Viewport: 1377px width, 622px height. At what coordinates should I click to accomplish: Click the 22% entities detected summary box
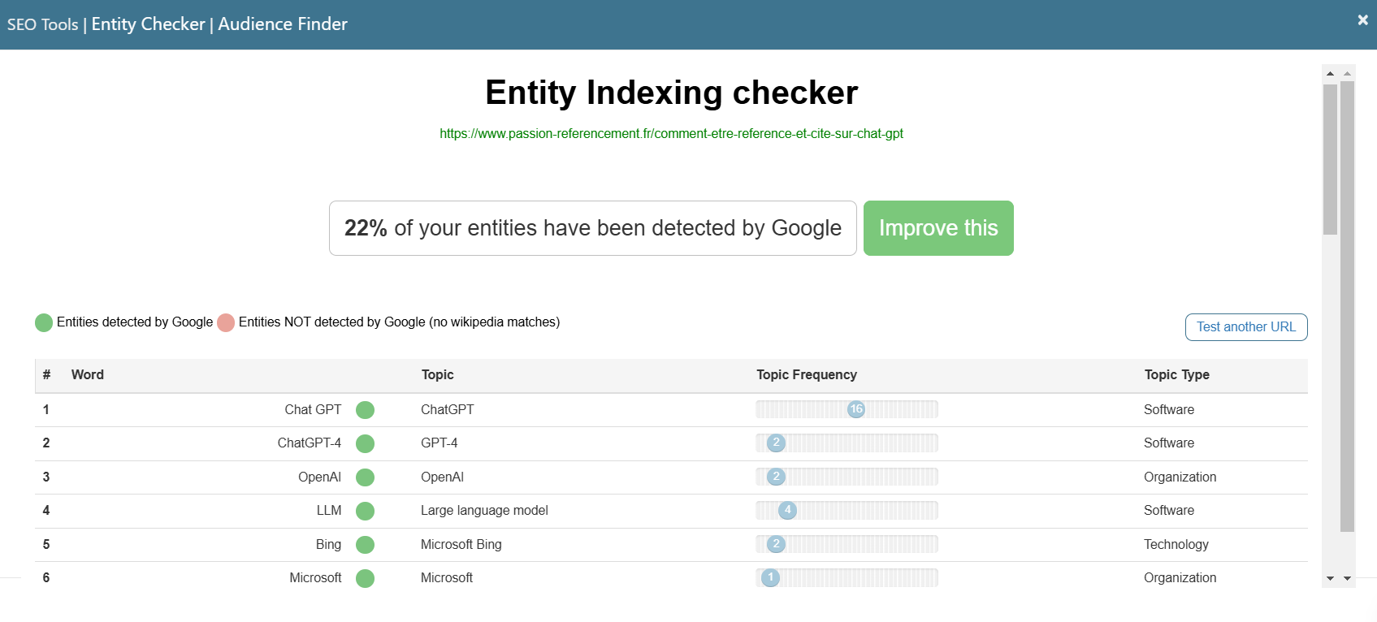[x=592, y=228]
